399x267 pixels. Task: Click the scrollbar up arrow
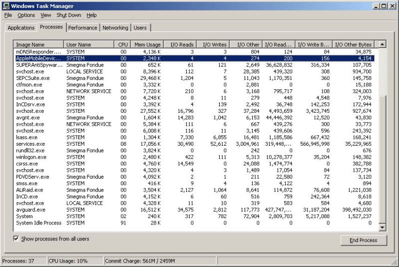click(382, 44)
